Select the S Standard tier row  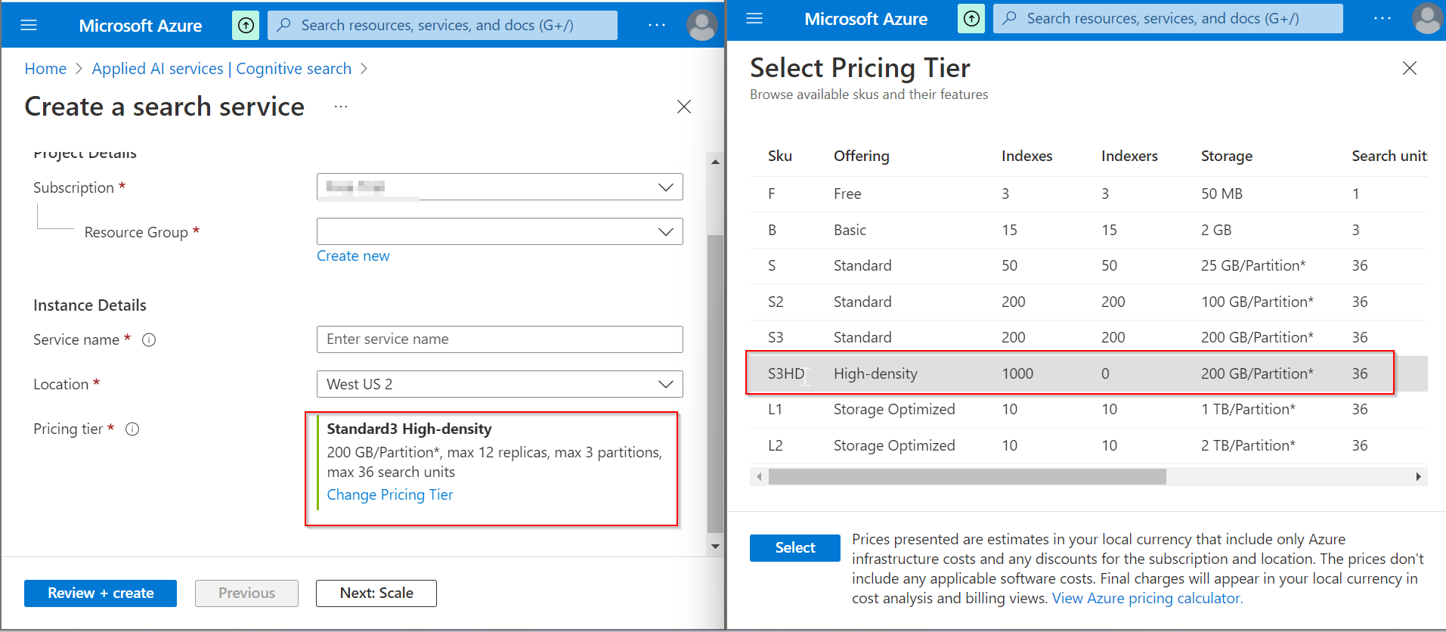pyautogui.click(x=1088, y=266)
